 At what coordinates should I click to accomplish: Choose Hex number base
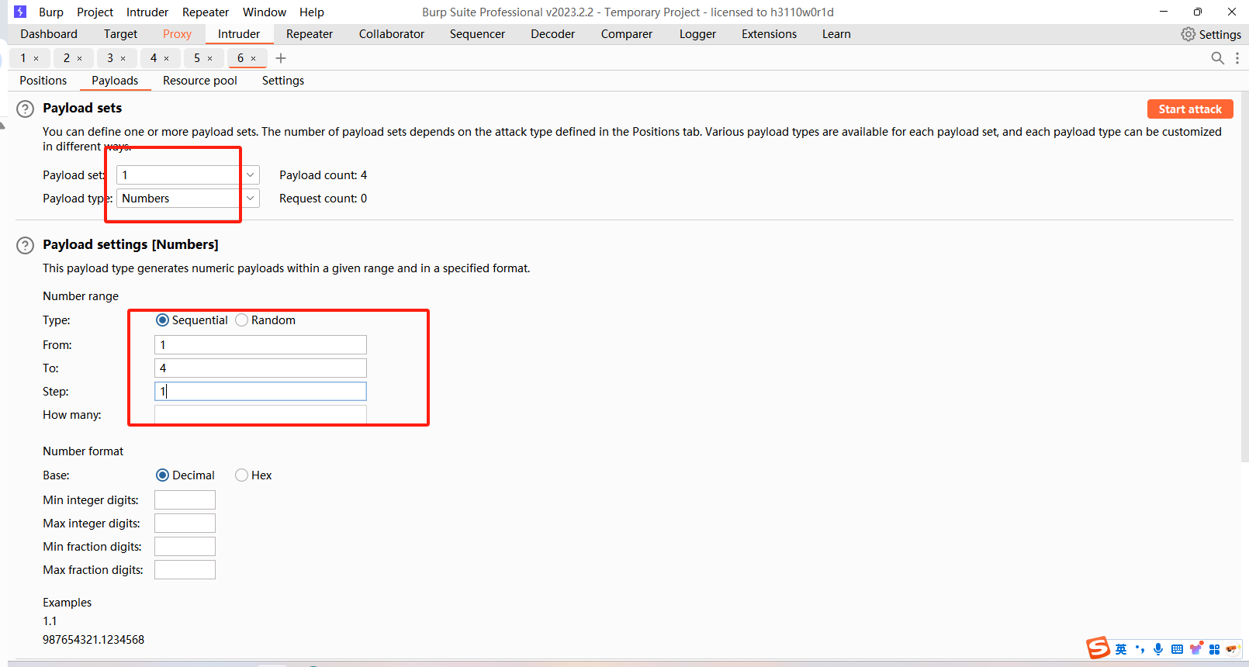tap(242, 475)
